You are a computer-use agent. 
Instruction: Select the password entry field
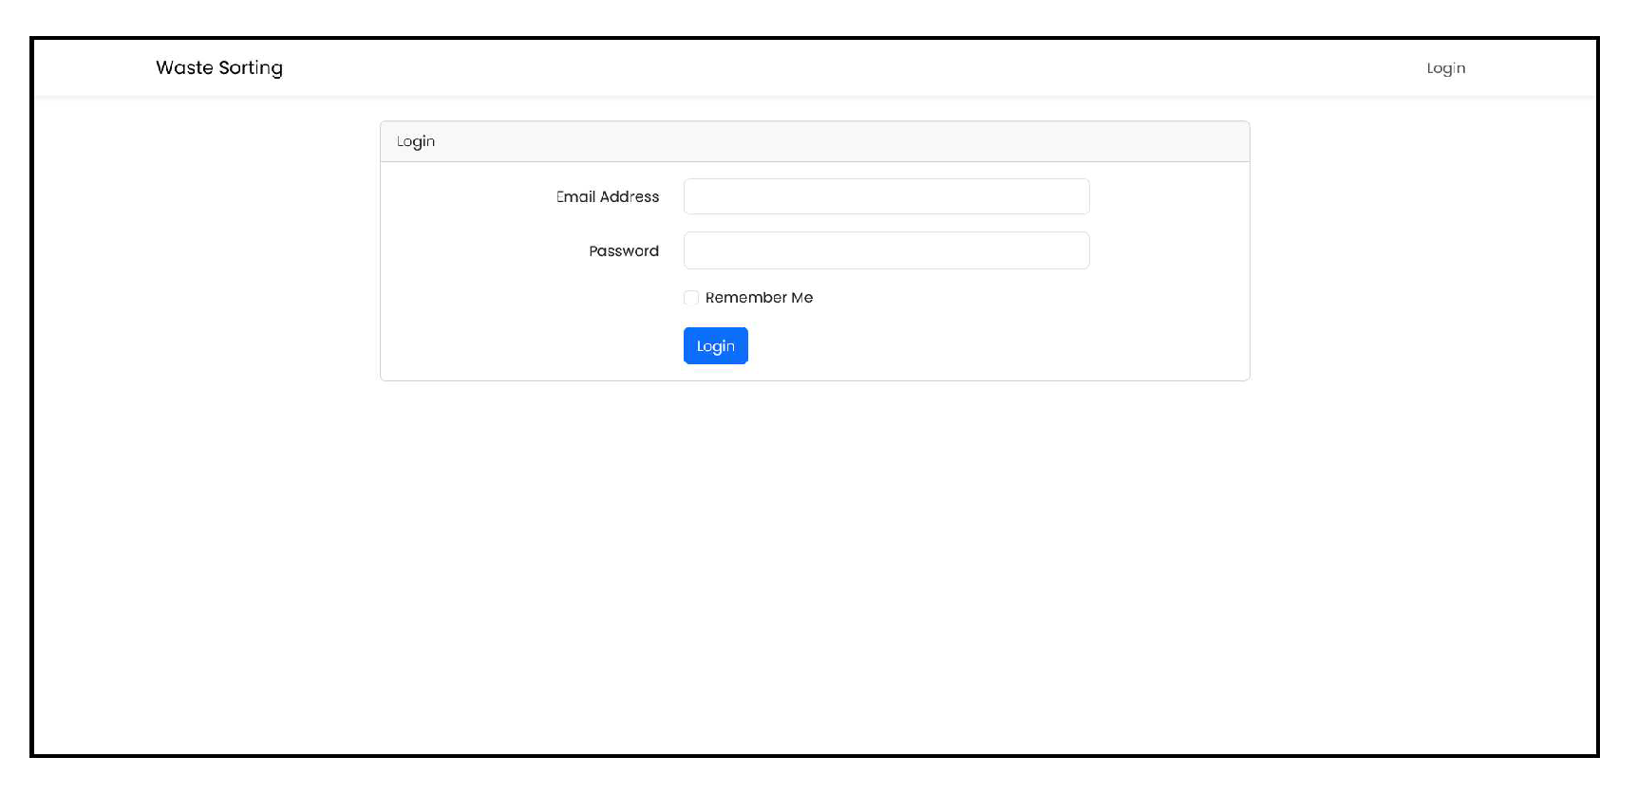[x=886, y=250]
